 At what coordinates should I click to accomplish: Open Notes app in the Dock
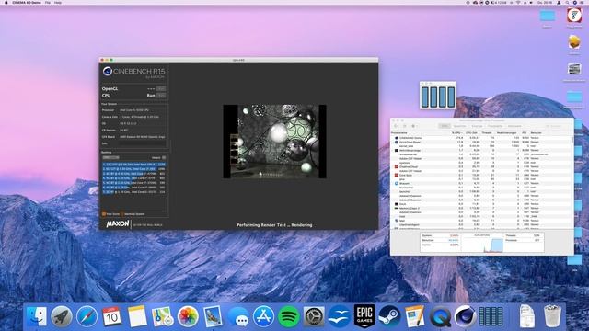click(x=137, y=316)
